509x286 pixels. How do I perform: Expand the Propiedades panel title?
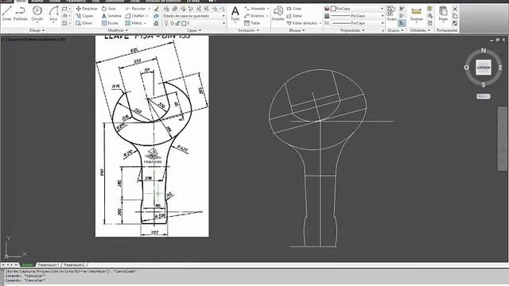pos(352,30)
